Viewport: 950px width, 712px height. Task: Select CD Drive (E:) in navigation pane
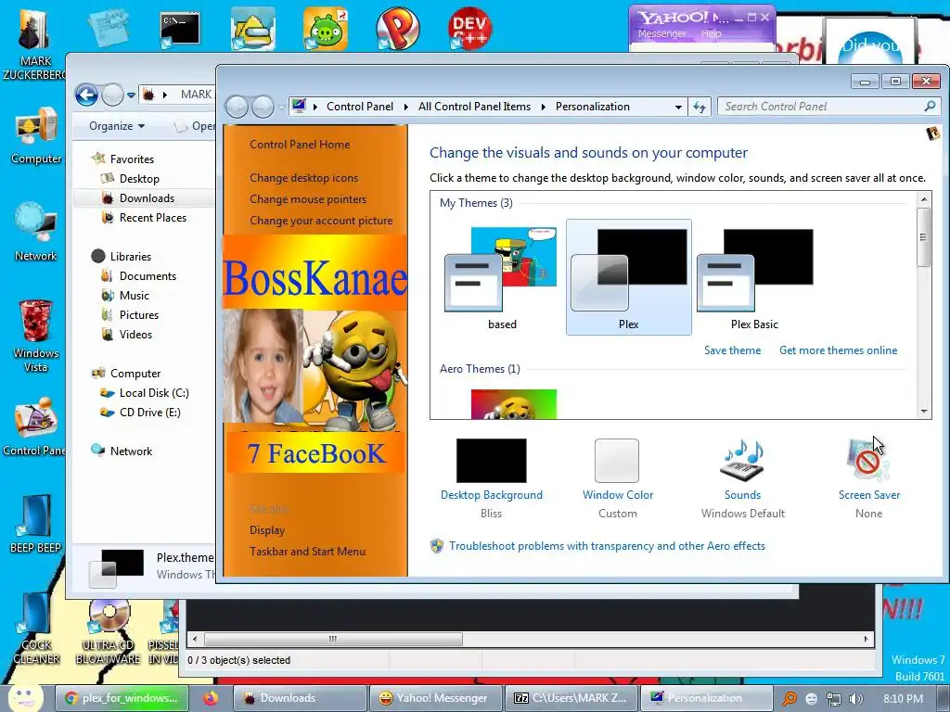[x=149, y=413]
